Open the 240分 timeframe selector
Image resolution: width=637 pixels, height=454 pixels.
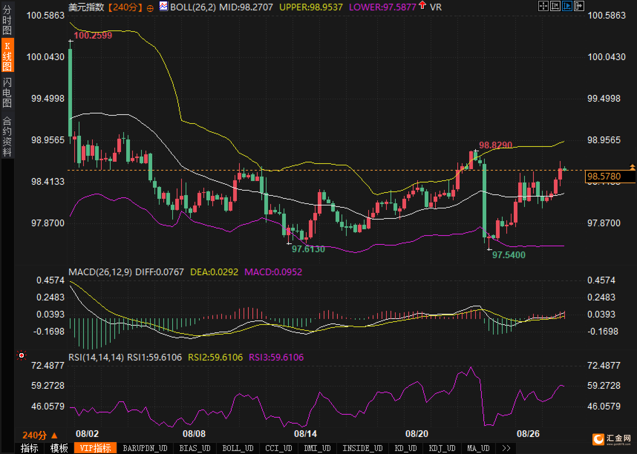40,435
